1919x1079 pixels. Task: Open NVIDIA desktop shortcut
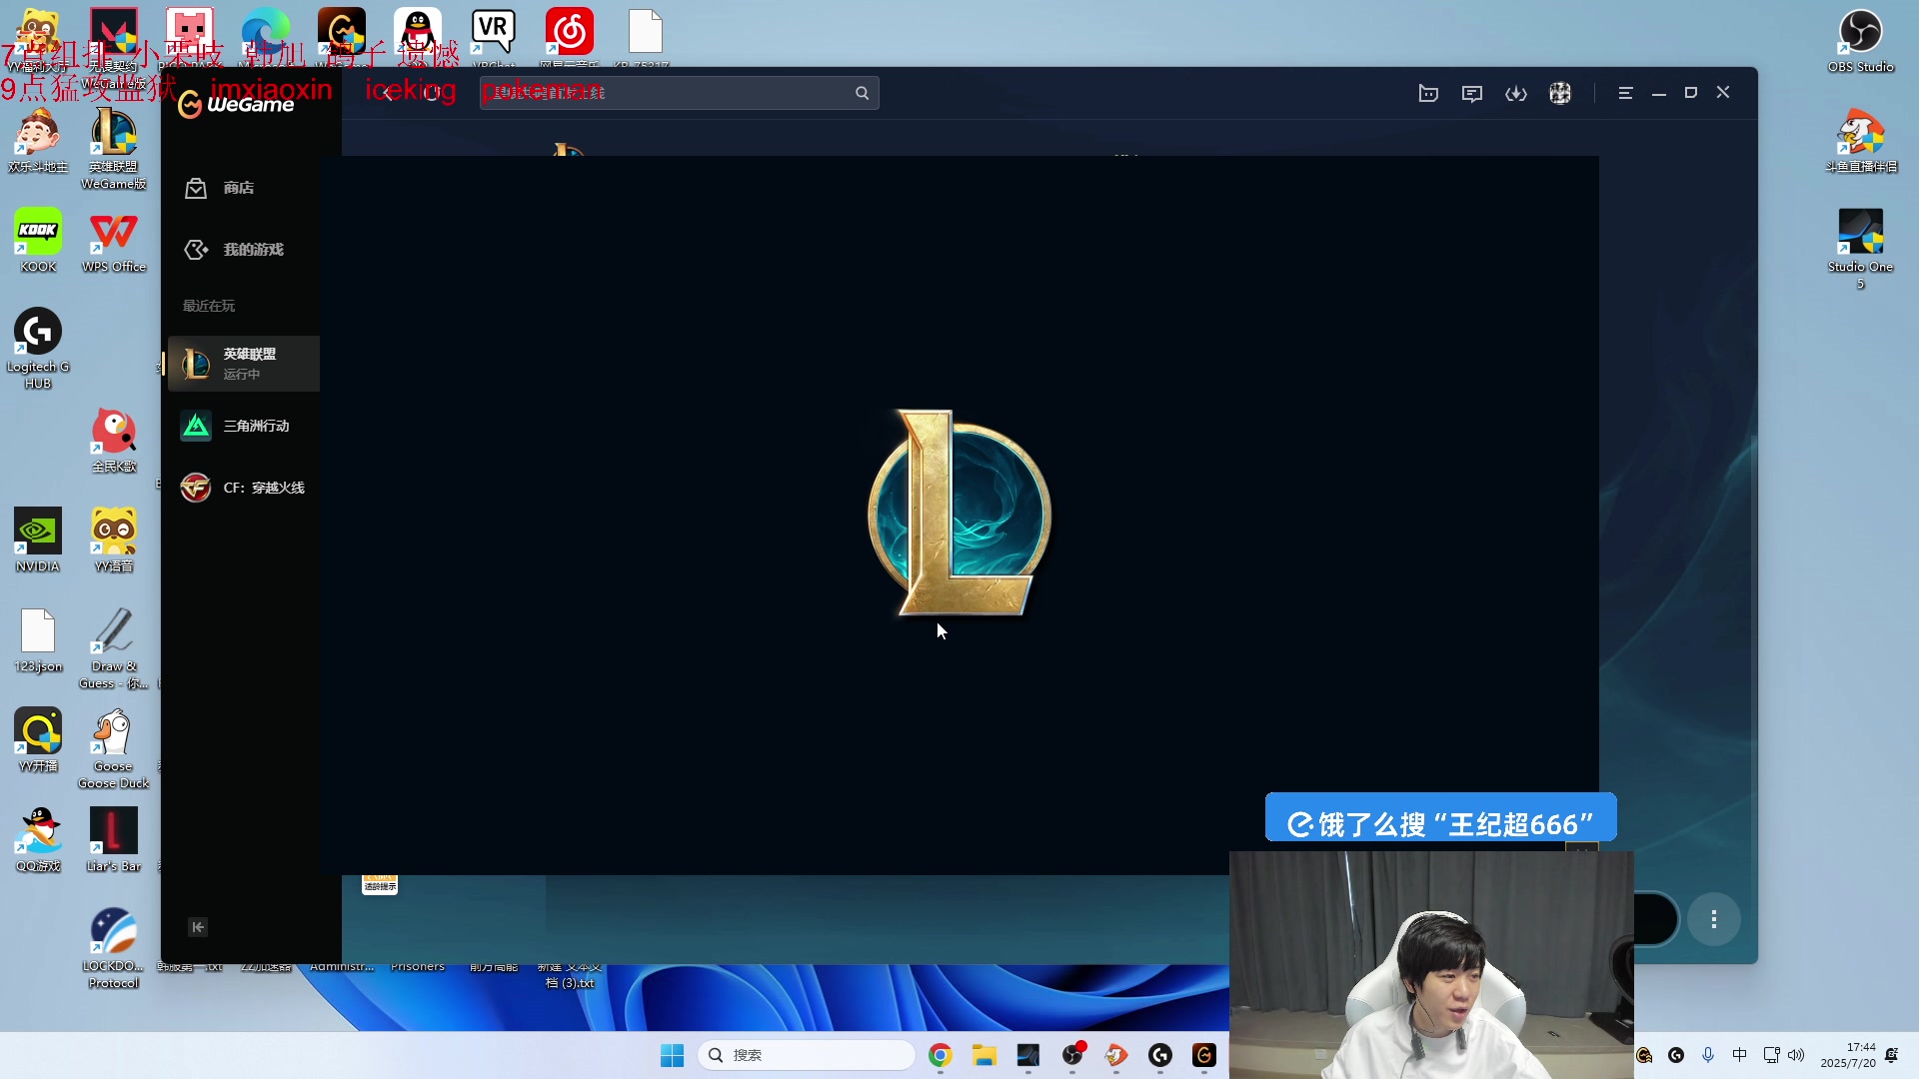[x=38, y=539]
